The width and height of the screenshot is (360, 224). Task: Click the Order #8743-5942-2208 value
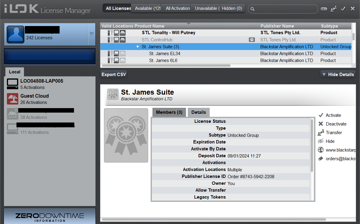point(251,176)
